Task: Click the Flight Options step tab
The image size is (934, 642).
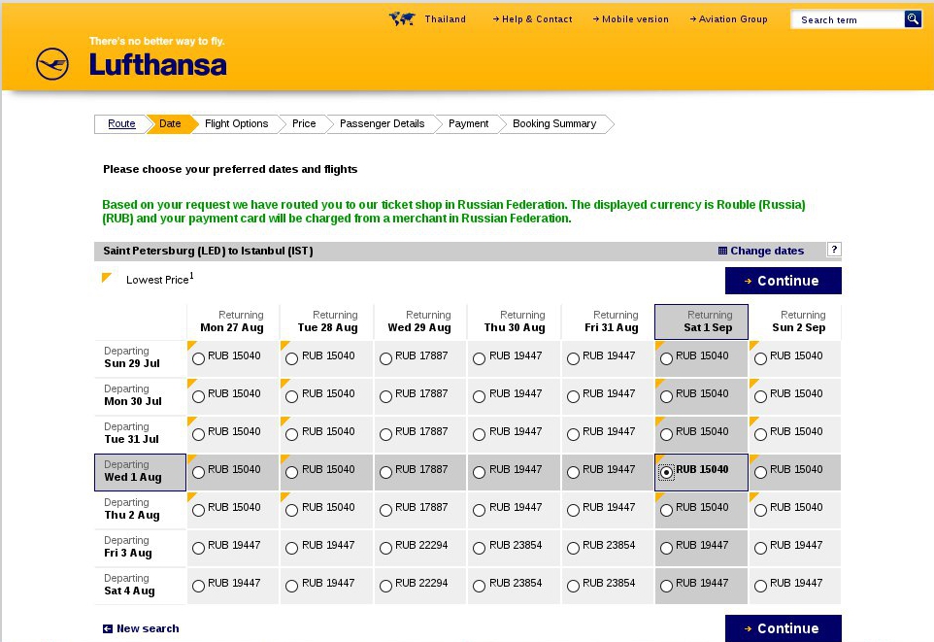Action: (237, 124)
